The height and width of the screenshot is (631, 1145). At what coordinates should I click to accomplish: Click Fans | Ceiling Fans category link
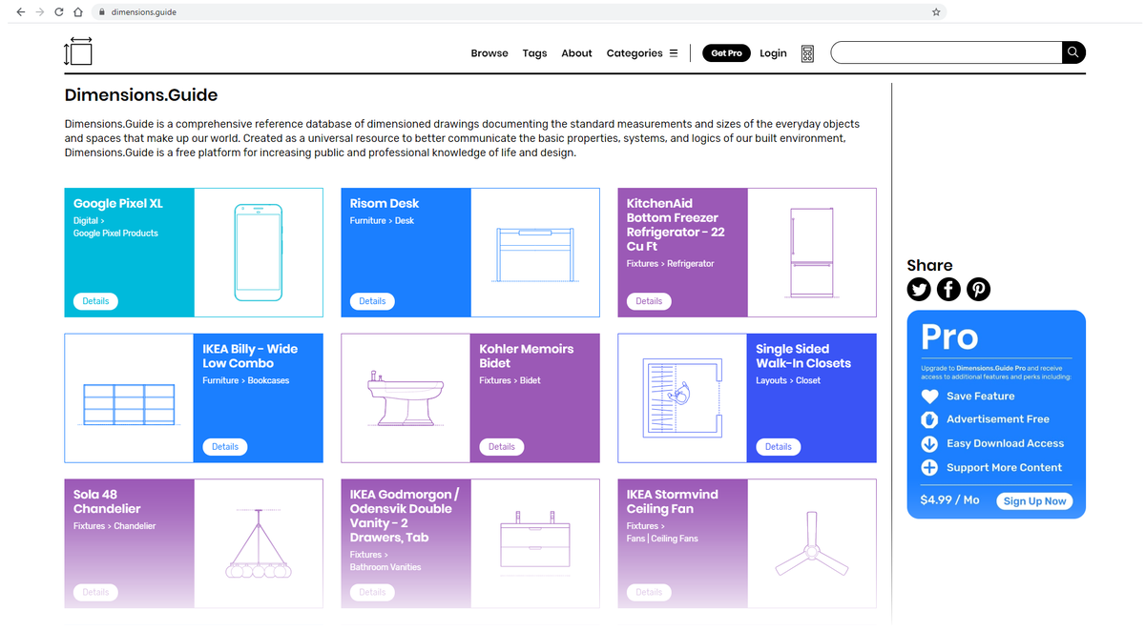662,539
